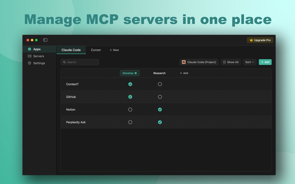Enable Perplexity Ask for Develop profile
The height and width of the screenshot is (184, 295).
(x=130, y=122)
